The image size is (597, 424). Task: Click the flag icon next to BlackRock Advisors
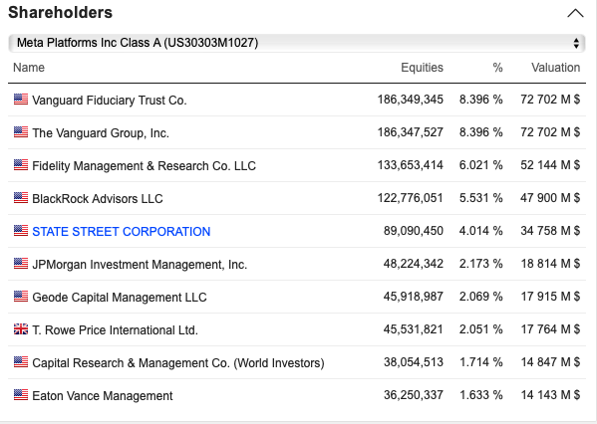click(x=21, y=198)
